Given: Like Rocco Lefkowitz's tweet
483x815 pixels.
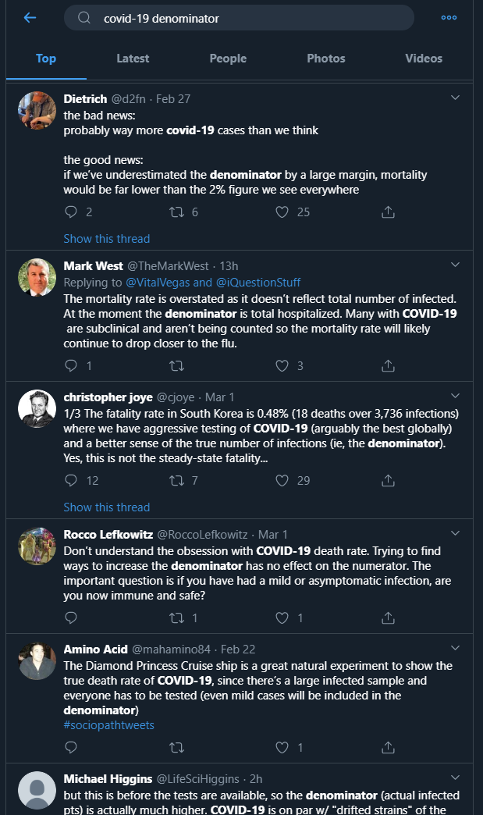Looking at the screenshot, I should pyautogui.click(x=283, y=618).
